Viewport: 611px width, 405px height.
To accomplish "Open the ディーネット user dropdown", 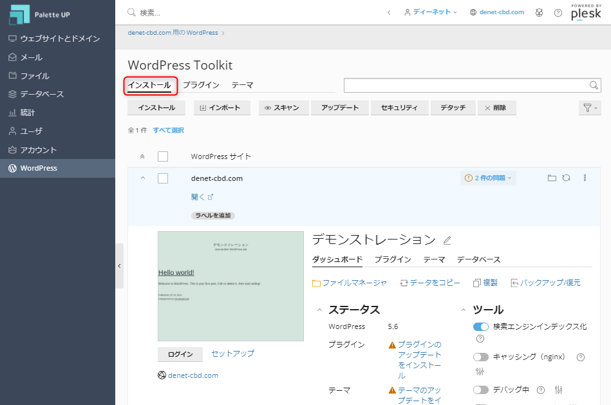I will (431, 12).
